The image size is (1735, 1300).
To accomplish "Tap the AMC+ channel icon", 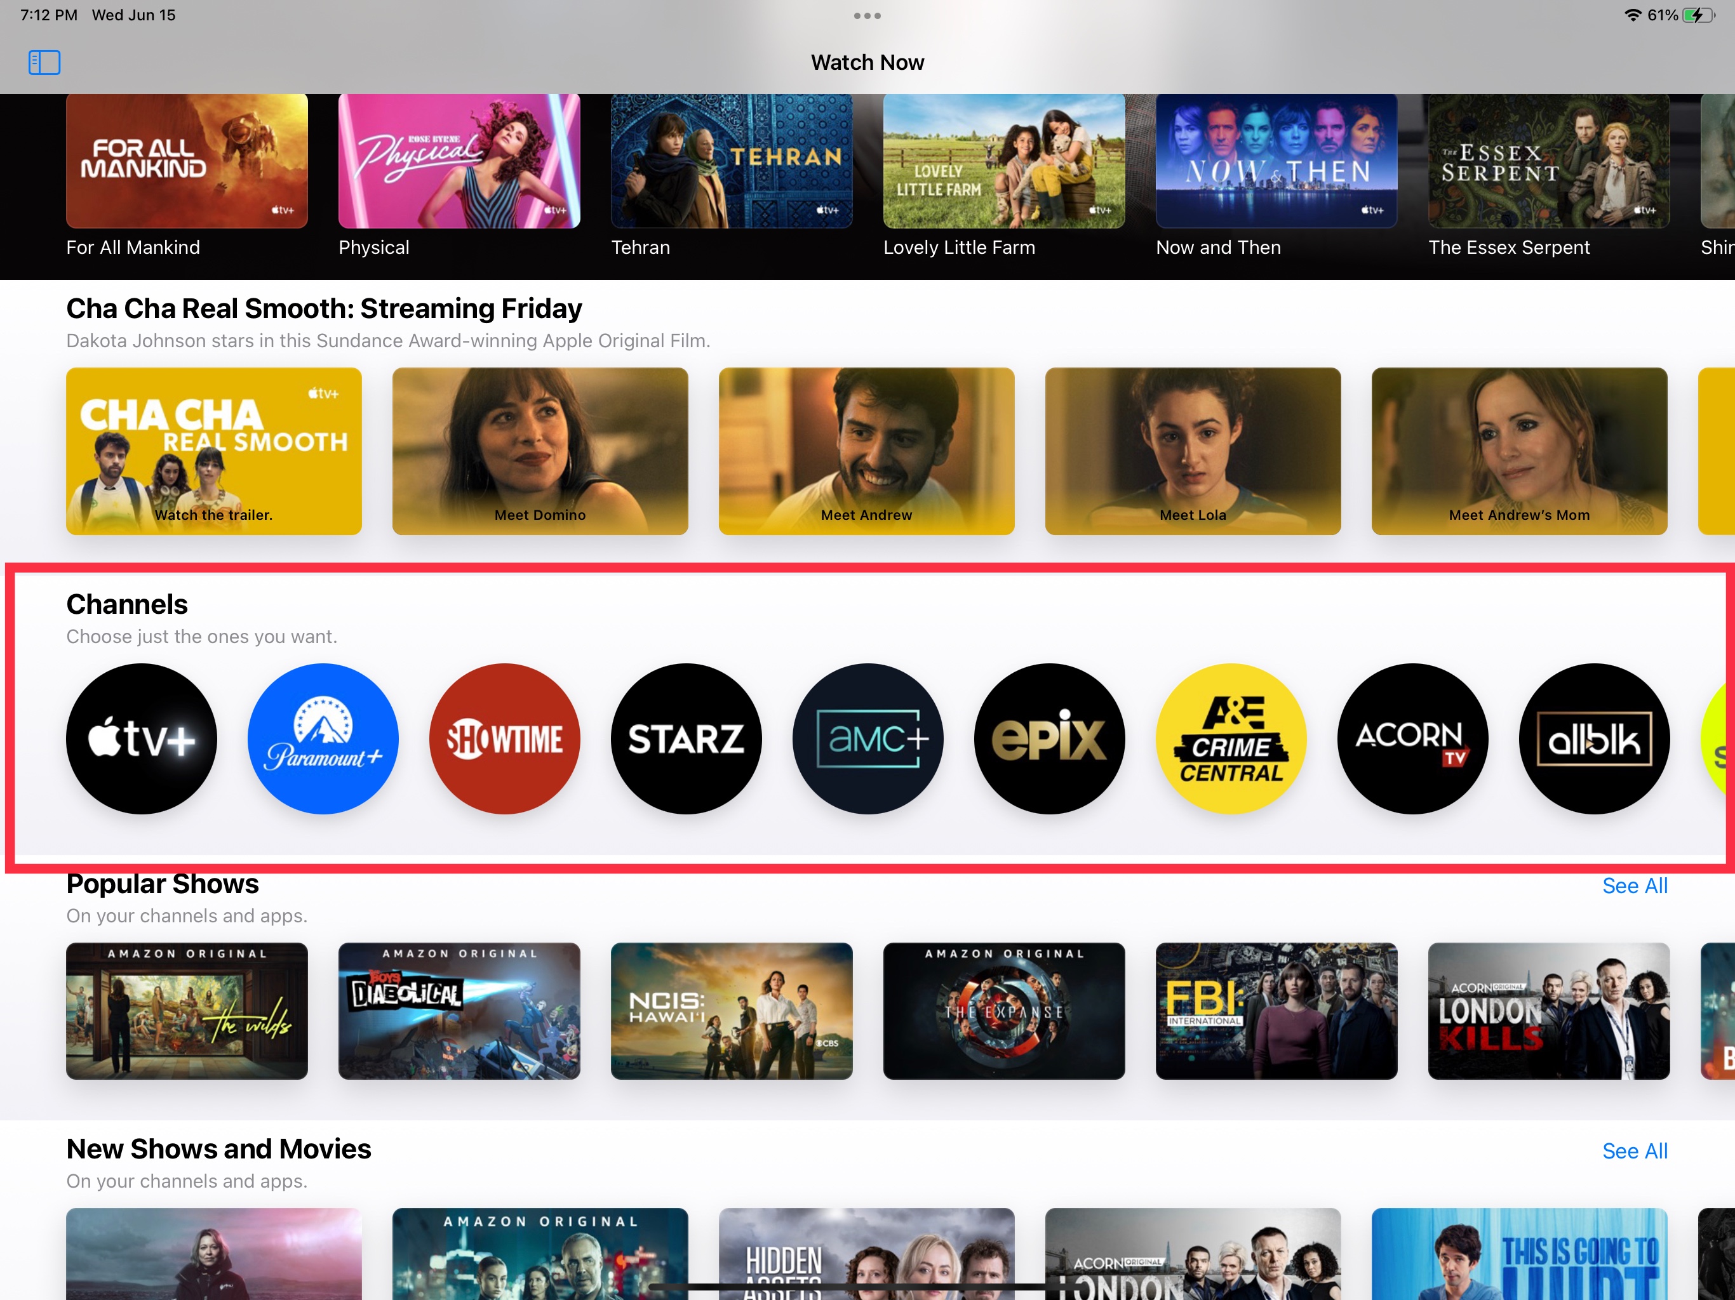I will tap(867, 739).
